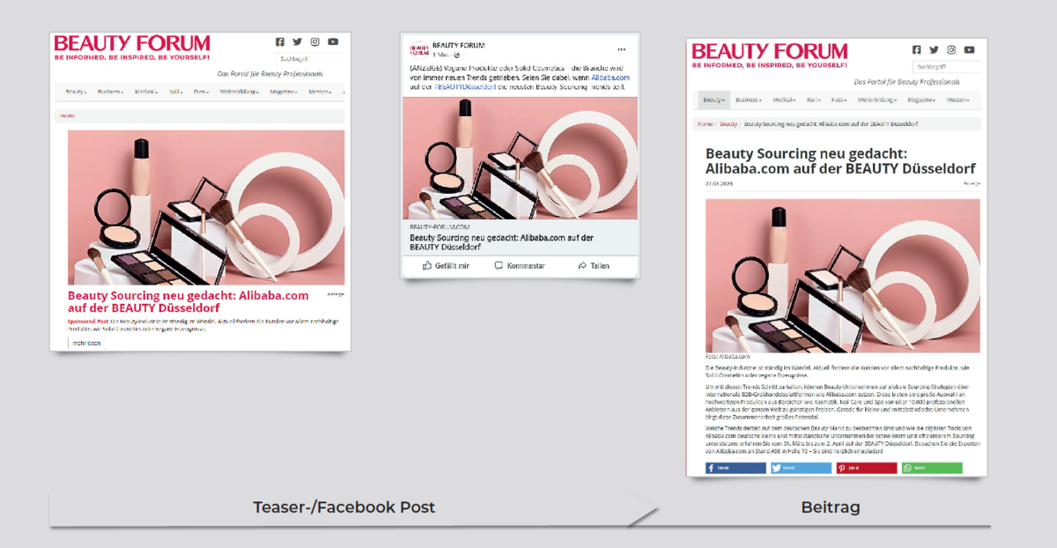Share article via green WhatsApp button
This screenshot has width=1057, height=548.
tap(932, 468)
